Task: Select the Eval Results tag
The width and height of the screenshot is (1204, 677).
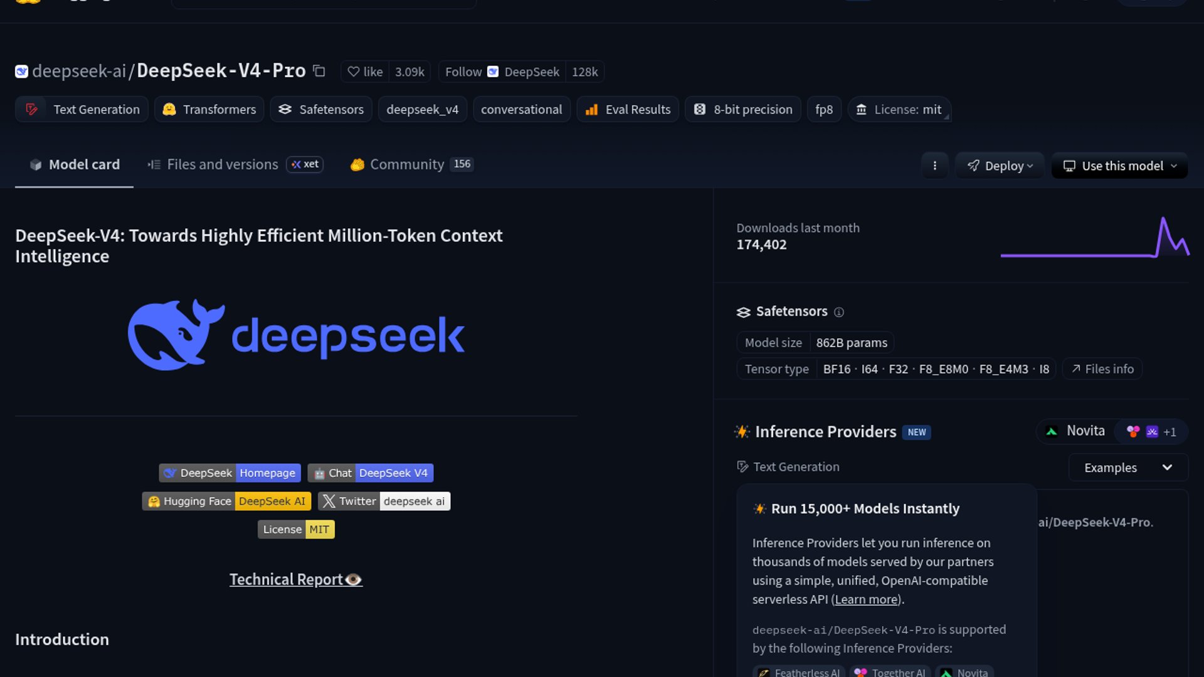Action: [628, 110]
